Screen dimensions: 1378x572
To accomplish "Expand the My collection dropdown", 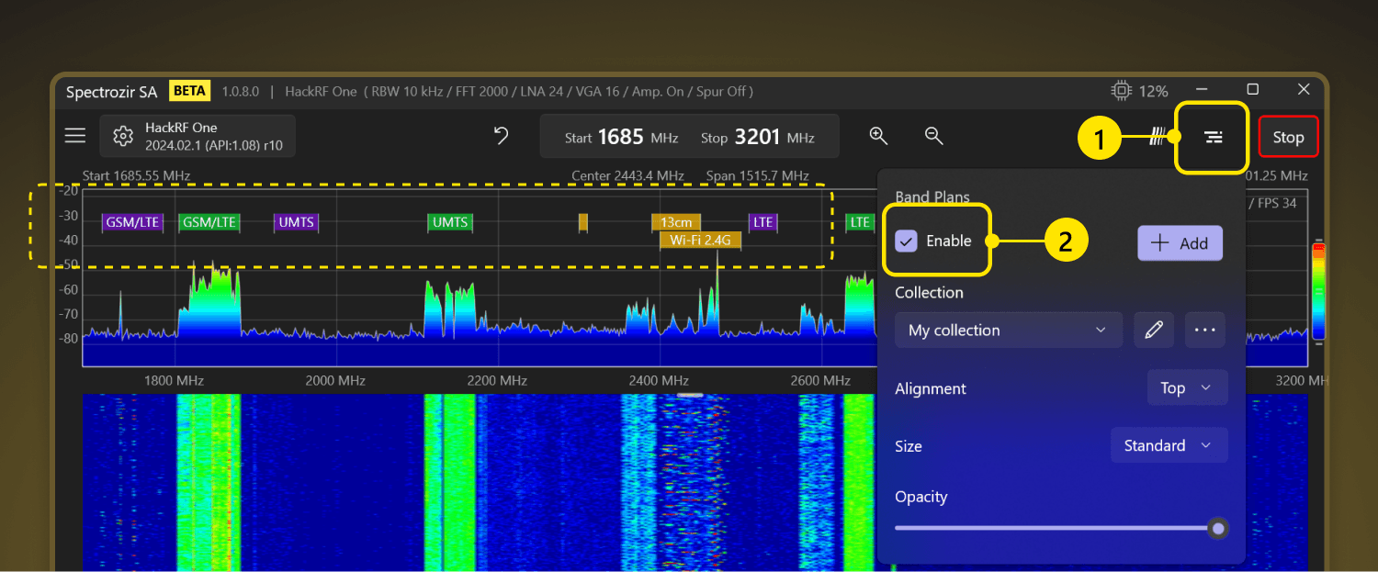I will [1008, 330].
